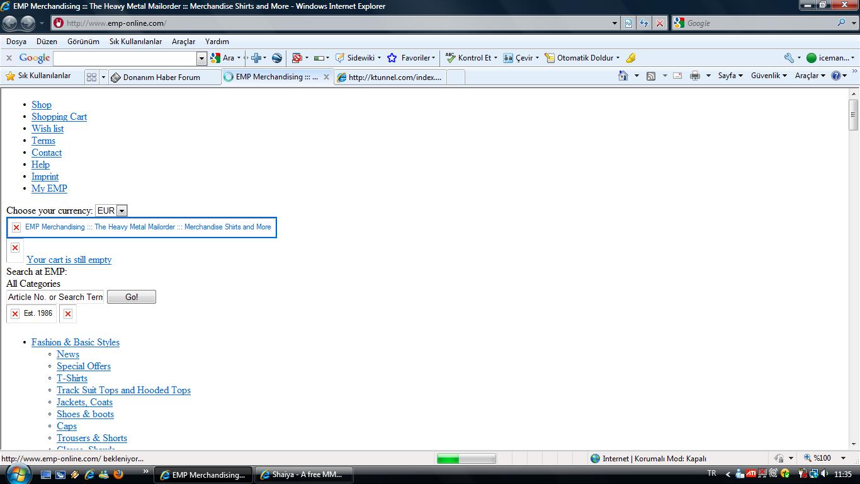The height and width of the screenshot is (484, 860).
Task: Open the Home button dropdown arrow
Action: click(x=637, y=76)
